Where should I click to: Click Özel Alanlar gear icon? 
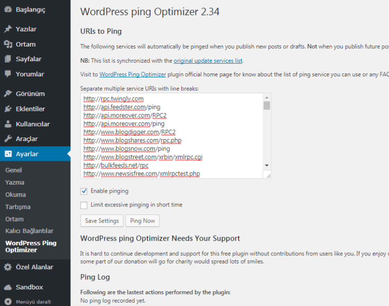coord(8,267)
